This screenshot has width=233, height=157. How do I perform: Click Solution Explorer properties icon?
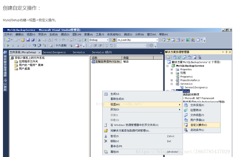[168, 57]
